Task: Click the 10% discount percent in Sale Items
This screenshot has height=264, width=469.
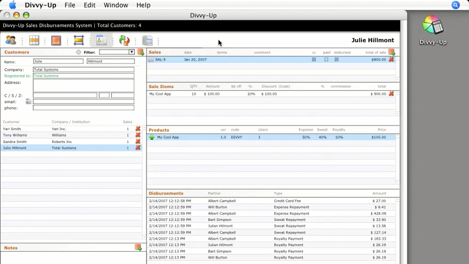Action: point(251,94)
